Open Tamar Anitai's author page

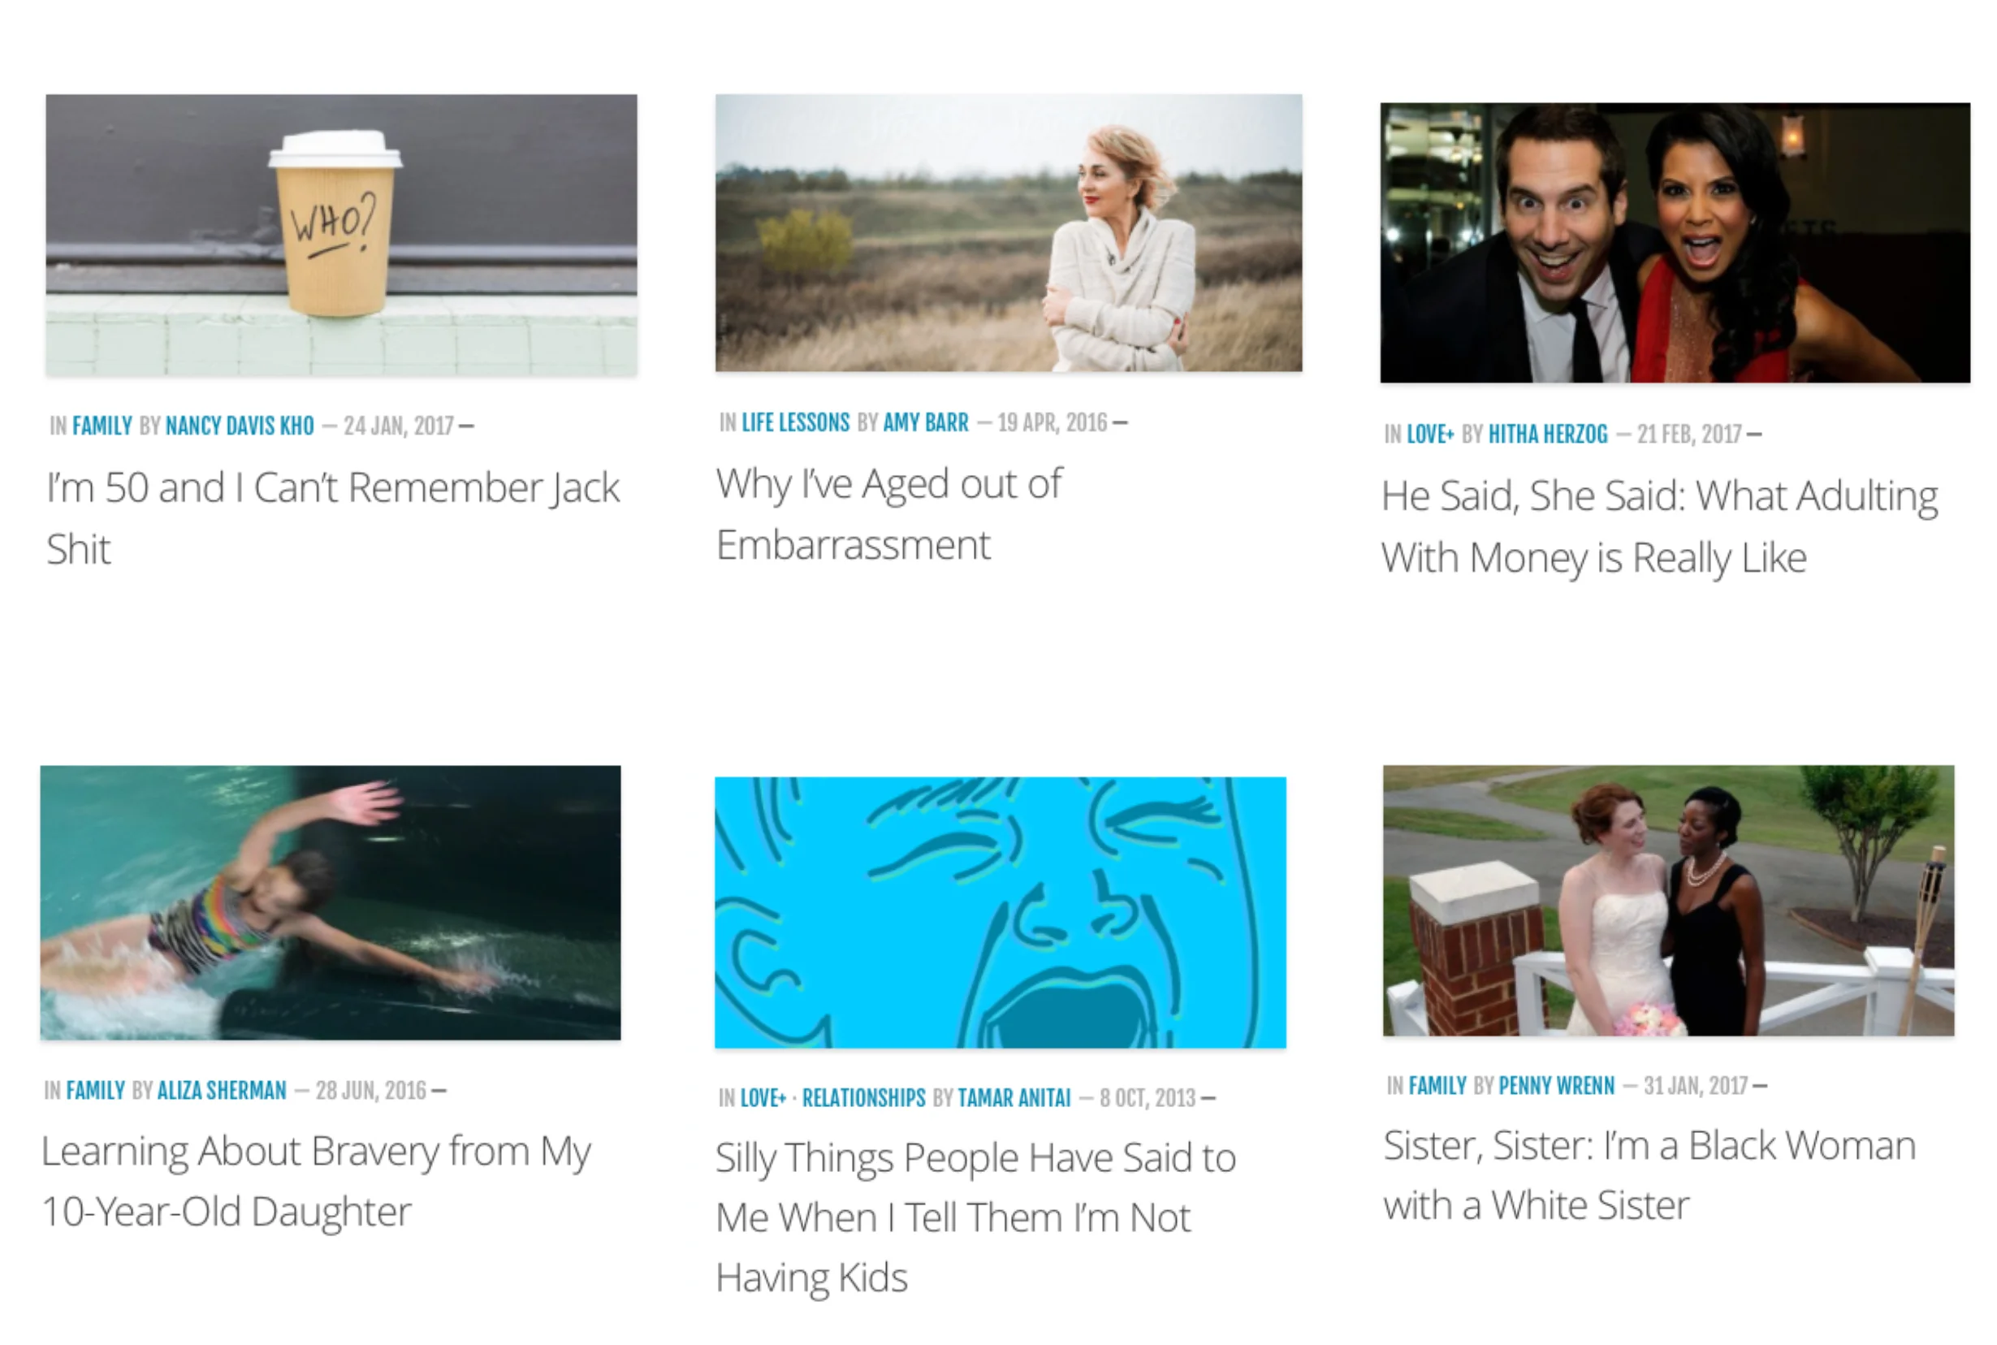[x=1014, y=1098]
